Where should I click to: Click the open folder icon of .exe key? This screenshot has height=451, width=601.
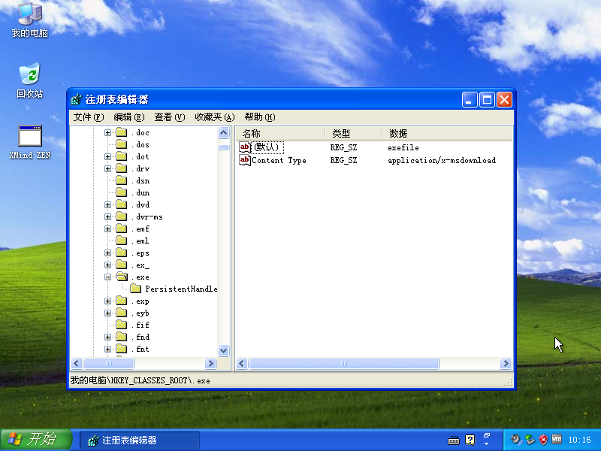click(122, 277)
